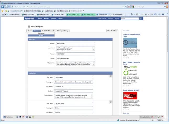Open Settings in Facebook header
Image resolution: width=169 pixels, height=124 pixels.
click(110, 19)
